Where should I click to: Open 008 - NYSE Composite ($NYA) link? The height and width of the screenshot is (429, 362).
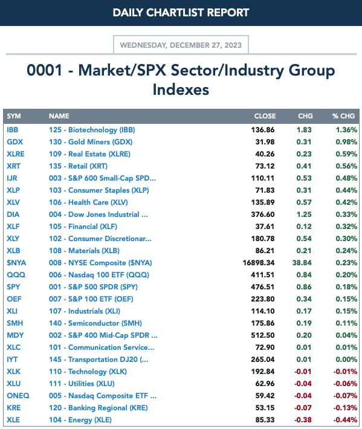(x=100, y=263)
